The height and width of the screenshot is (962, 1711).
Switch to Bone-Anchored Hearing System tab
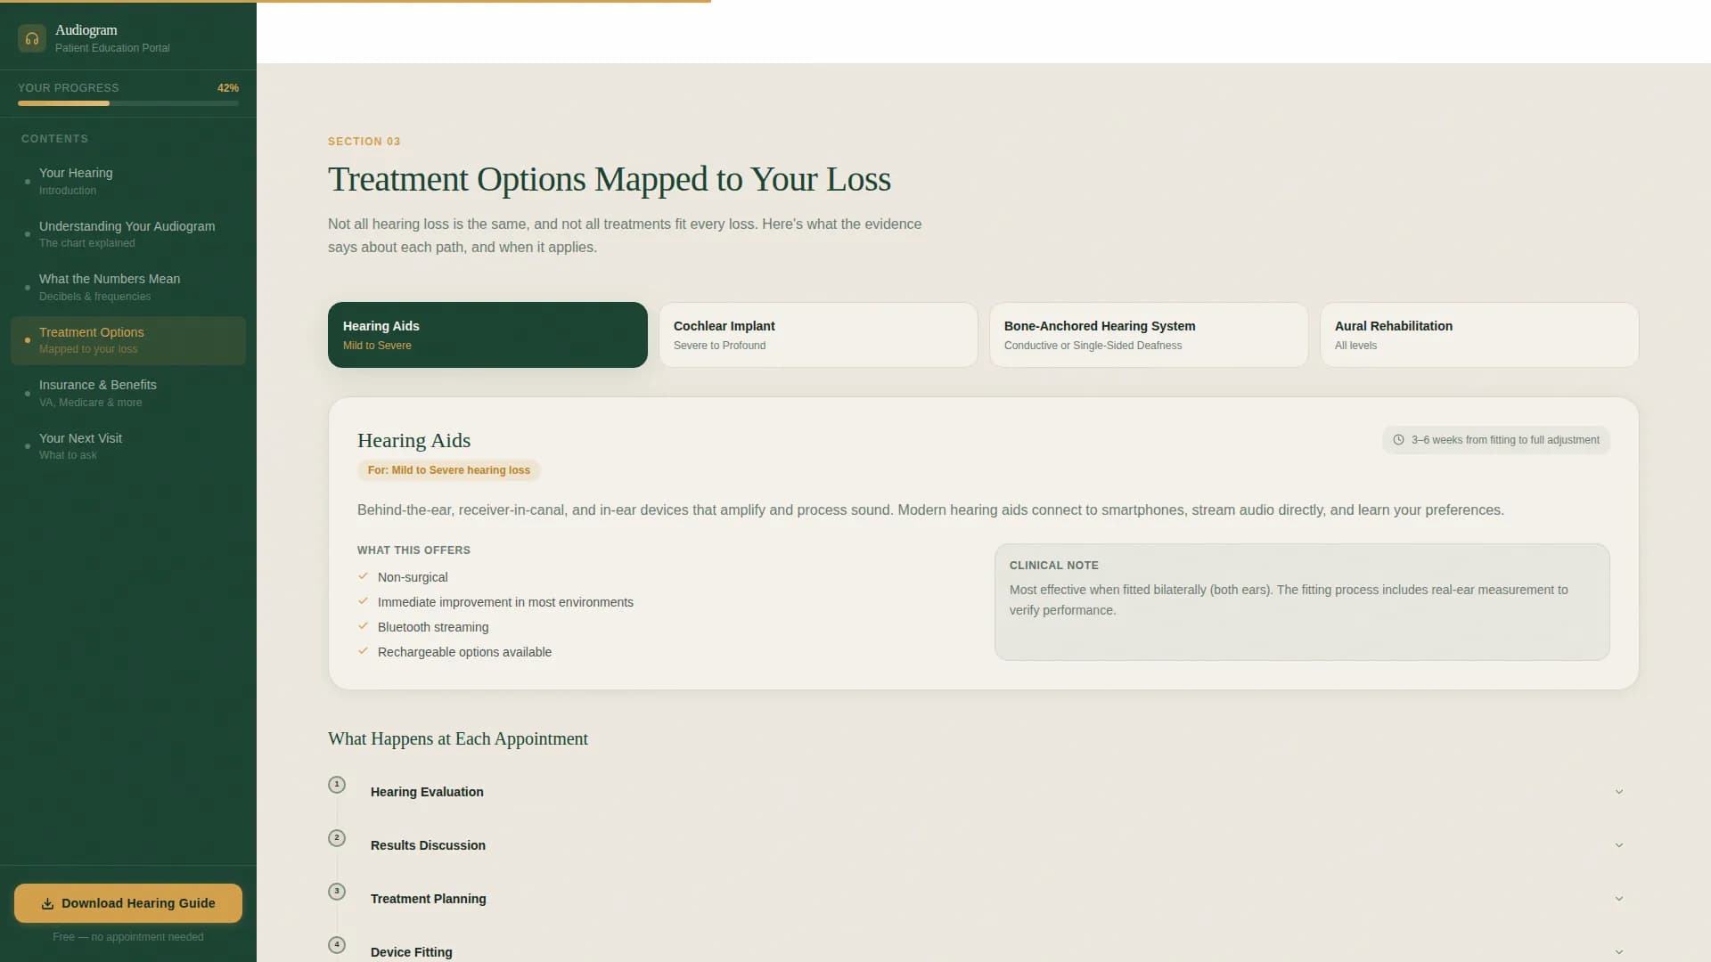click(x=1149, y=335)
